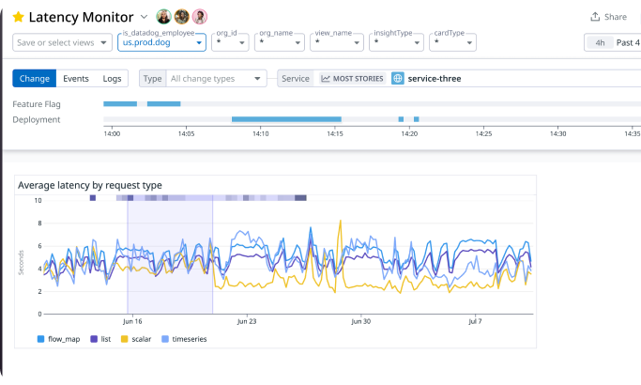The width and height of the screenshot is (641, 385).
Task: Open the All change types dropdown
Action: (216, 79)
